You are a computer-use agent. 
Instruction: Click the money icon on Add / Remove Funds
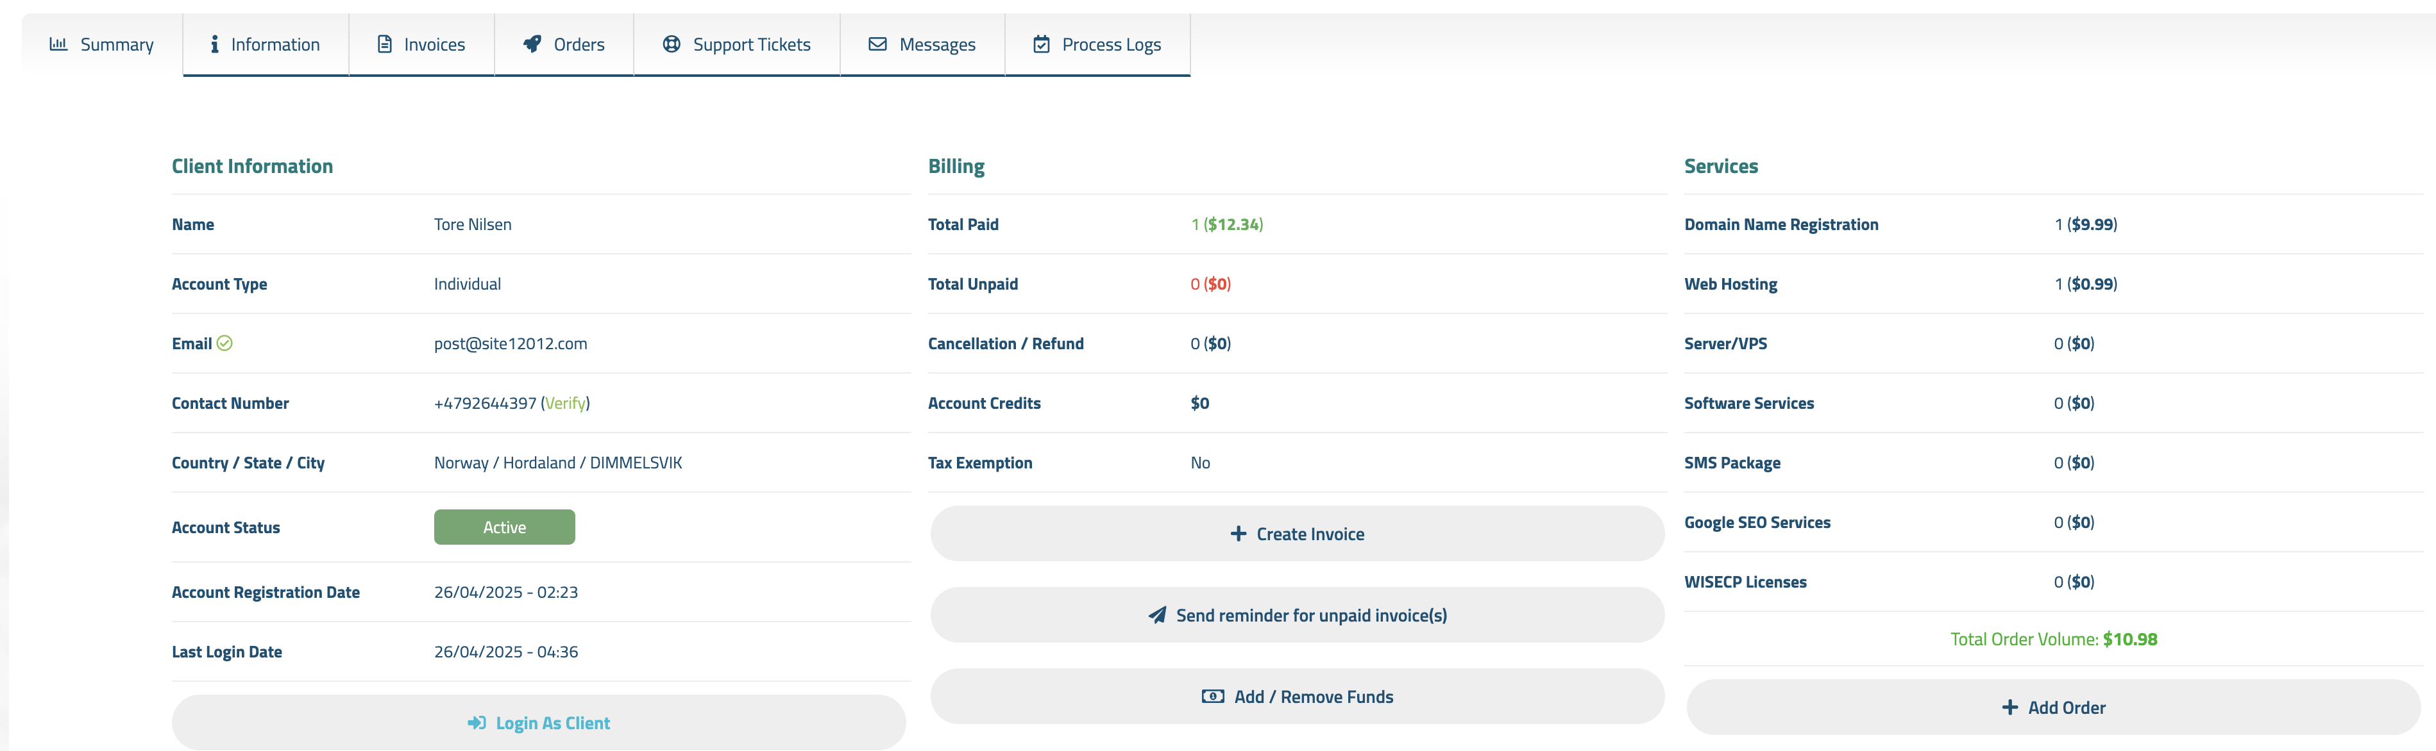point(1212,697)
